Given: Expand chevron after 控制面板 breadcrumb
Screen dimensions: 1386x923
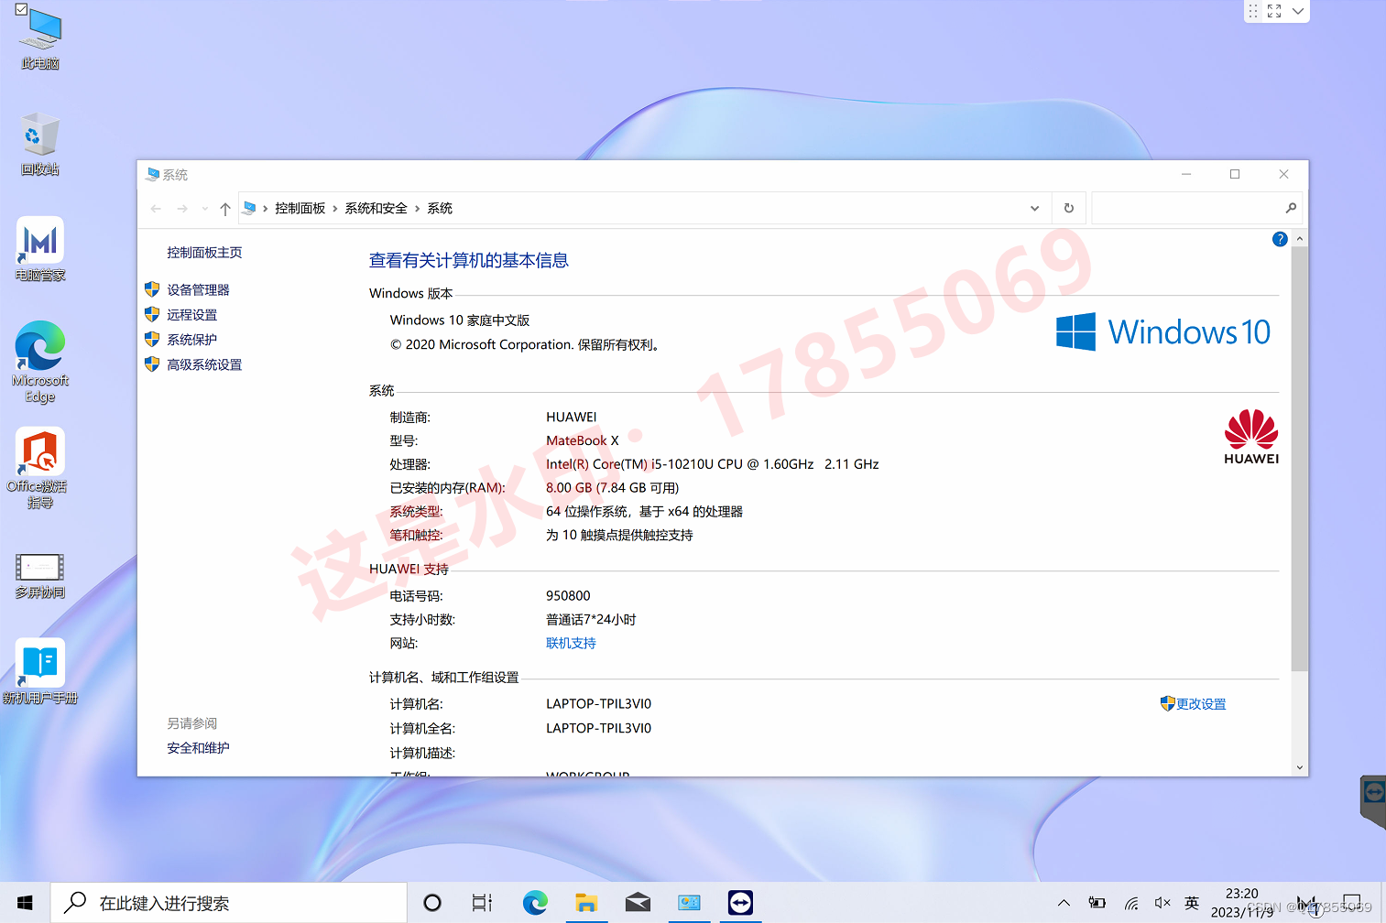Looking at the screenshot, I should [x=335, y=209].
